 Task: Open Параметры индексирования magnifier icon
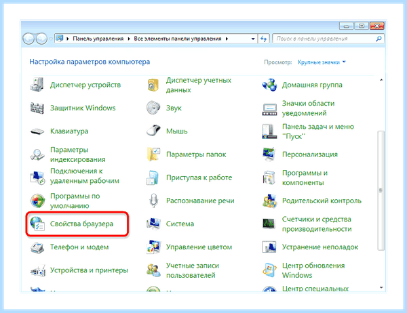pos(37,154)
